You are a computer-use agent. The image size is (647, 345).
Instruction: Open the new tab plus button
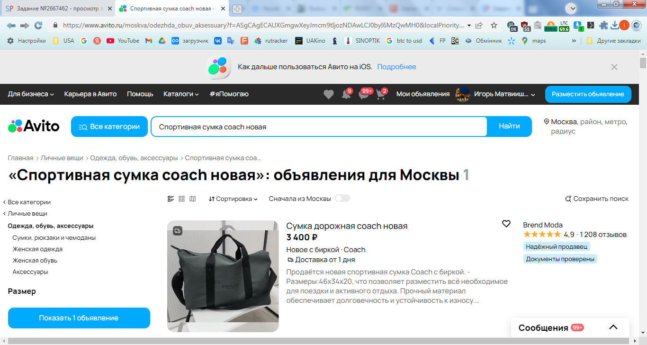pyautogui.click(x=237, y=9)
